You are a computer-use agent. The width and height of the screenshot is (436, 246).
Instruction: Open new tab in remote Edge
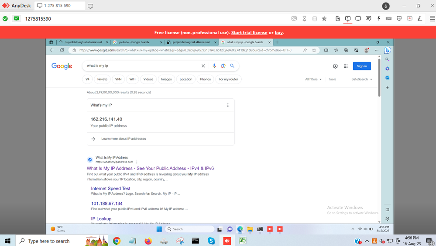click(277, 42)
